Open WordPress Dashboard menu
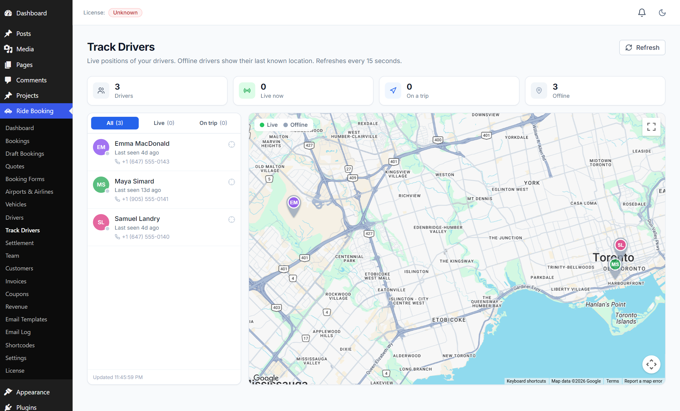The height and width of the screenshot is (411, 680). click(36, 13)
